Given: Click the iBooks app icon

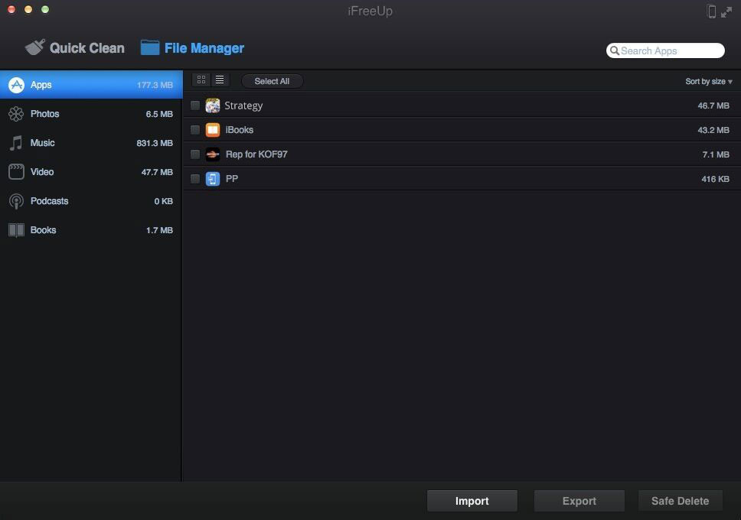Looking at the screenshot, I should click(213, 130).
